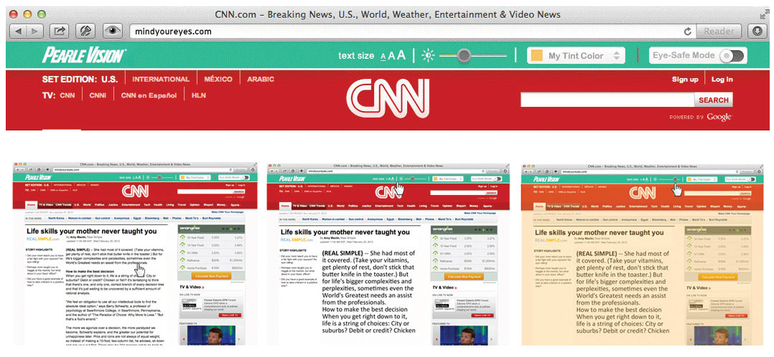Viewport: 774px width, 357px height.
Task: Switch to the INTERNATIONAL edition
Action: pos(161,79)
